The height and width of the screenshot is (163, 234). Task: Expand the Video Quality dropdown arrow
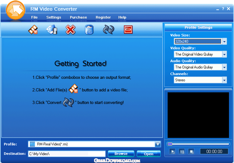tap(224, 54)
